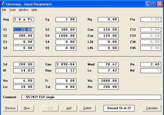Image resolution: width=164 pixels, height=115 pixels.
Task: Click the F12 value field
Action: tap(151, 30)
